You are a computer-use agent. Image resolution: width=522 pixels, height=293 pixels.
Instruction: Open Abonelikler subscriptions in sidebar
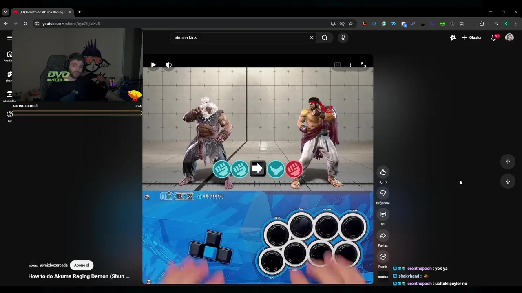pos(9,96)
